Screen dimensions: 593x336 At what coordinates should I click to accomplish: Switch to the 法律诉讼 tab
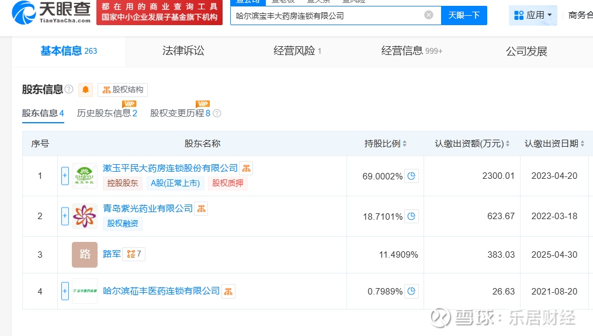[183, 51]
